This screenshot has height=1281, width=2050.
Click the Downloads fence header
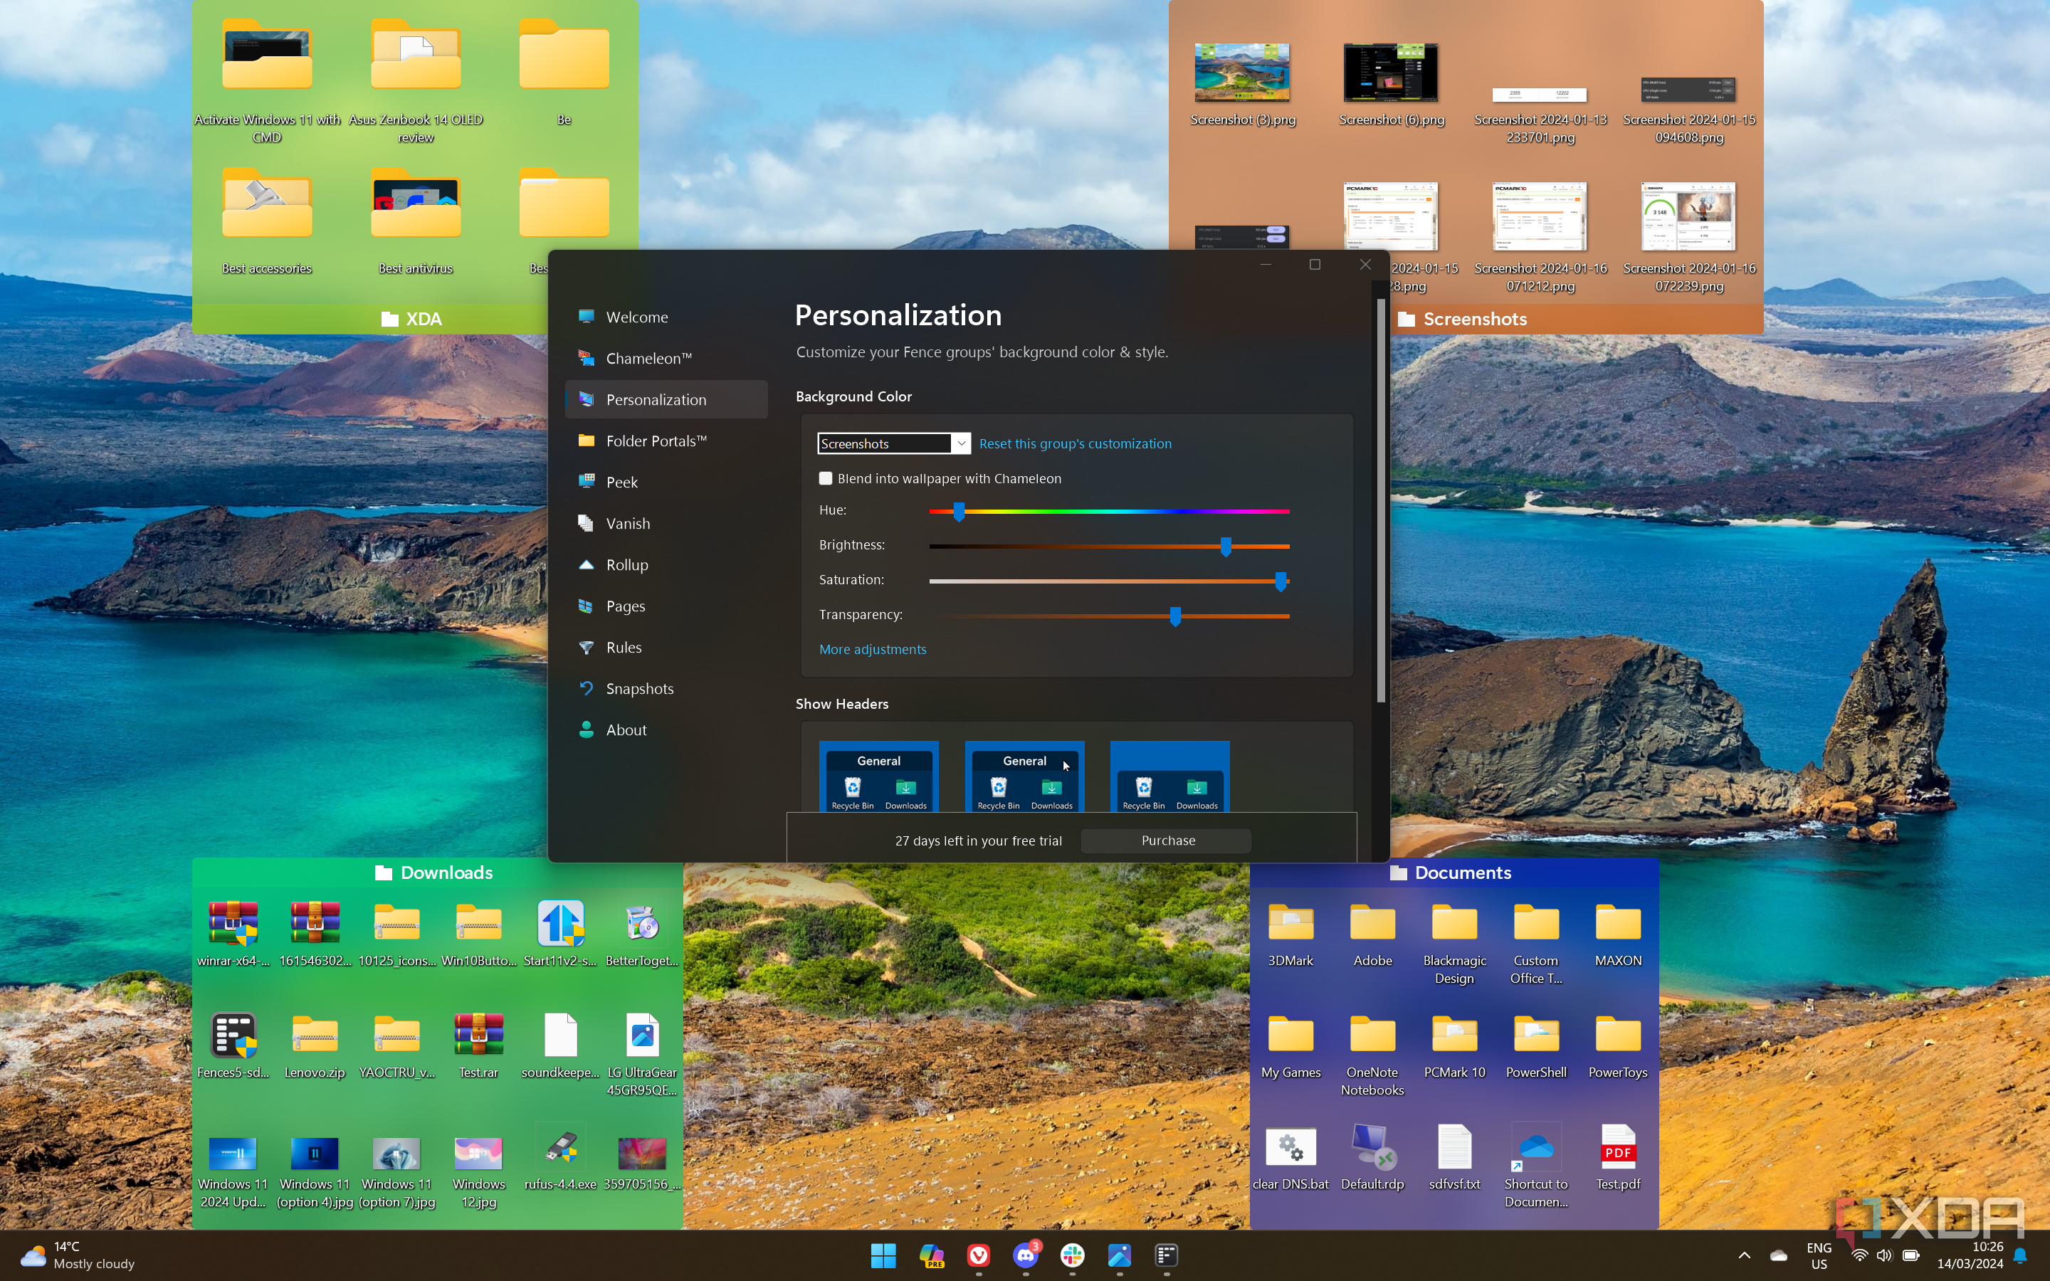point(437,873)
